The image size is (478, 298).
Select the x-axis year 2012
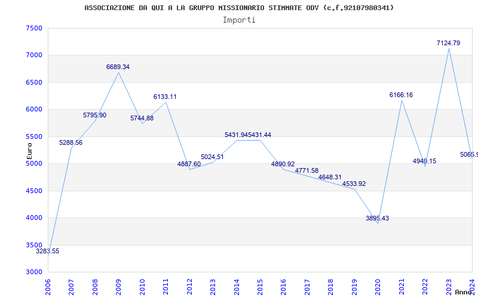point(189,287)
